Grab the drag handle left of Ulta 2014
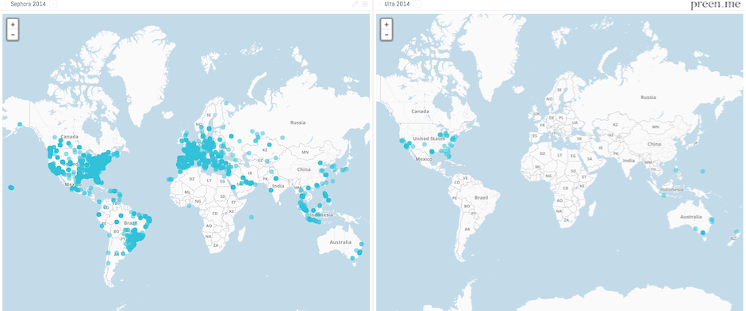This screenshot has height=311, width=746. tap(379, 4)
